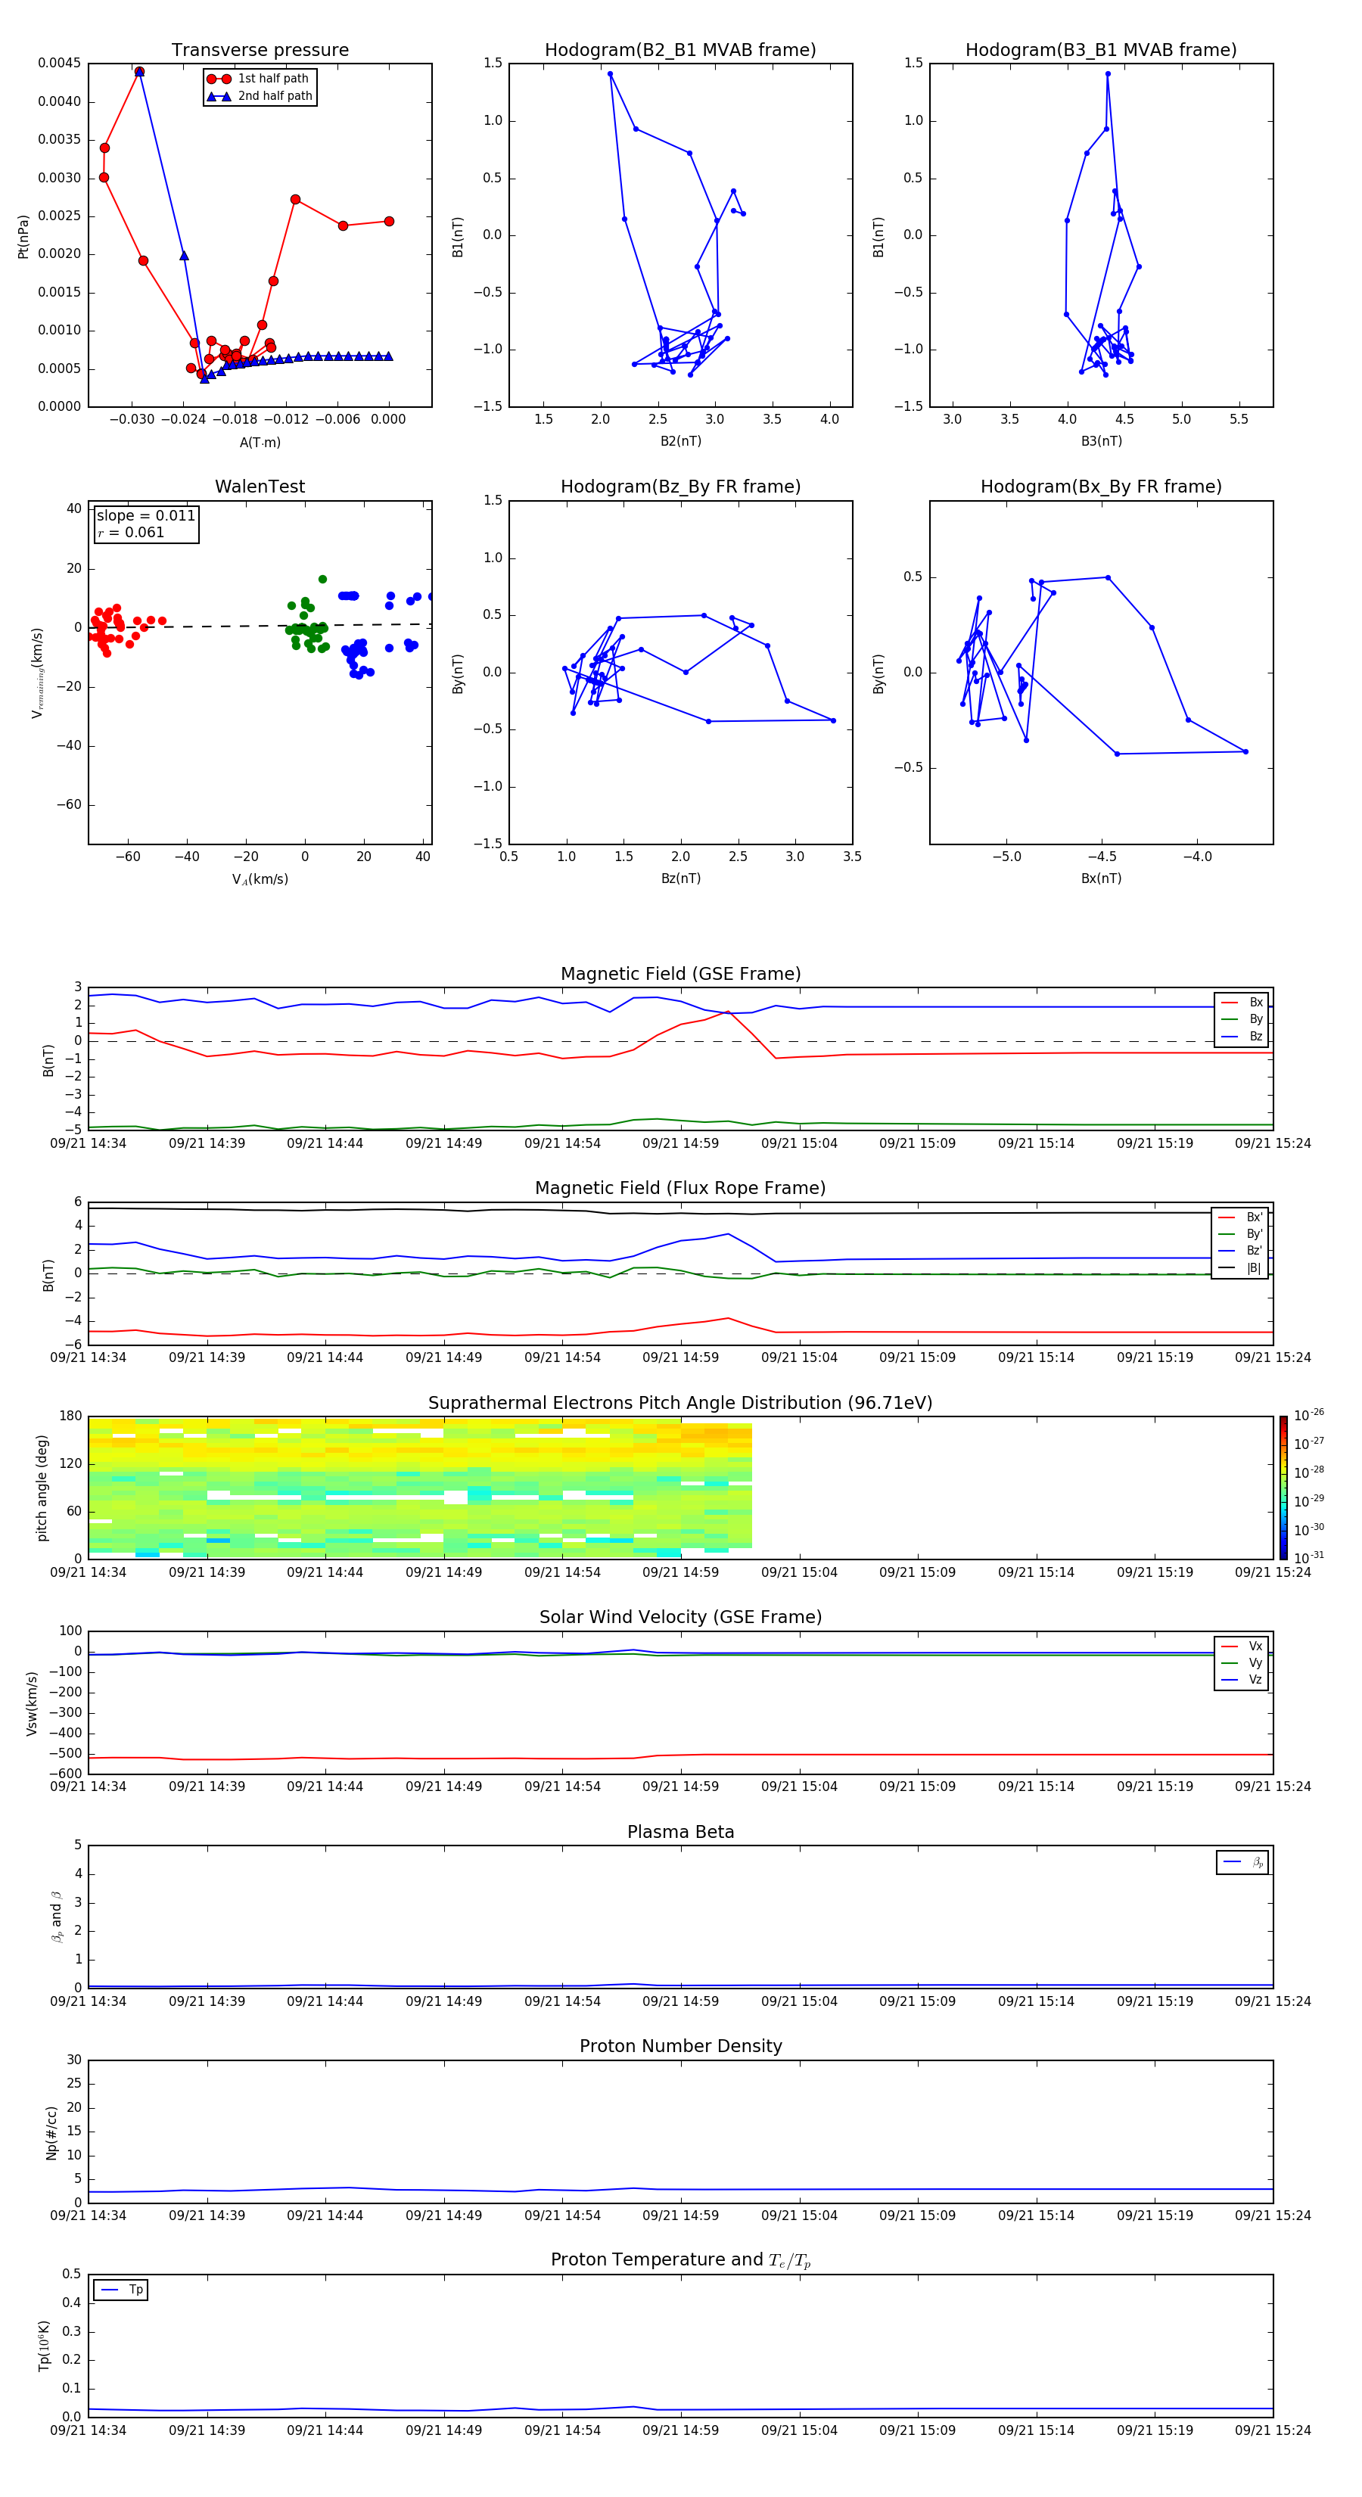Click the 'Hodogram(Bz_By FR frame)' title

[680, 487]
